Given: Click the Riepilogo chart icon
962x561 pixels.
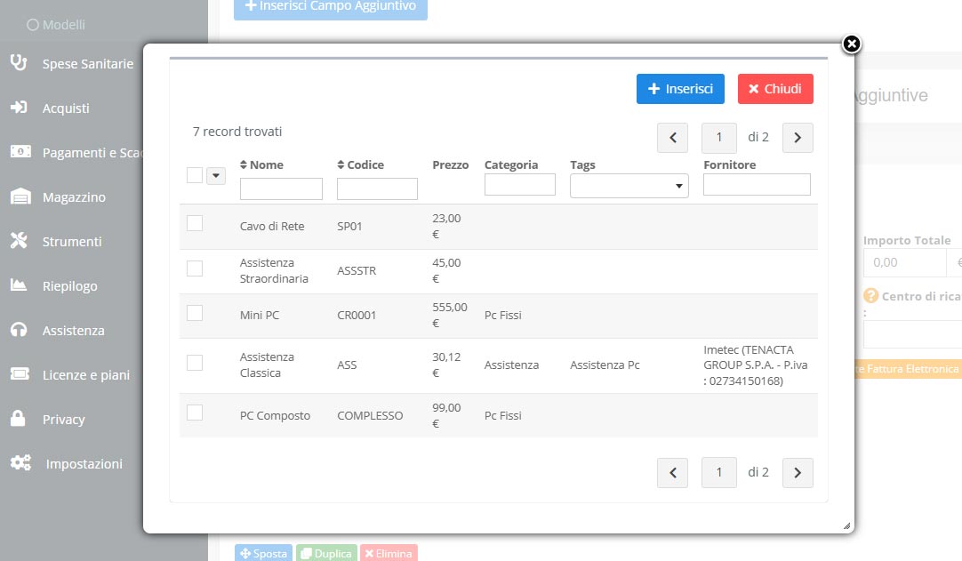Looking at the screenshot, I should [19, 285].
